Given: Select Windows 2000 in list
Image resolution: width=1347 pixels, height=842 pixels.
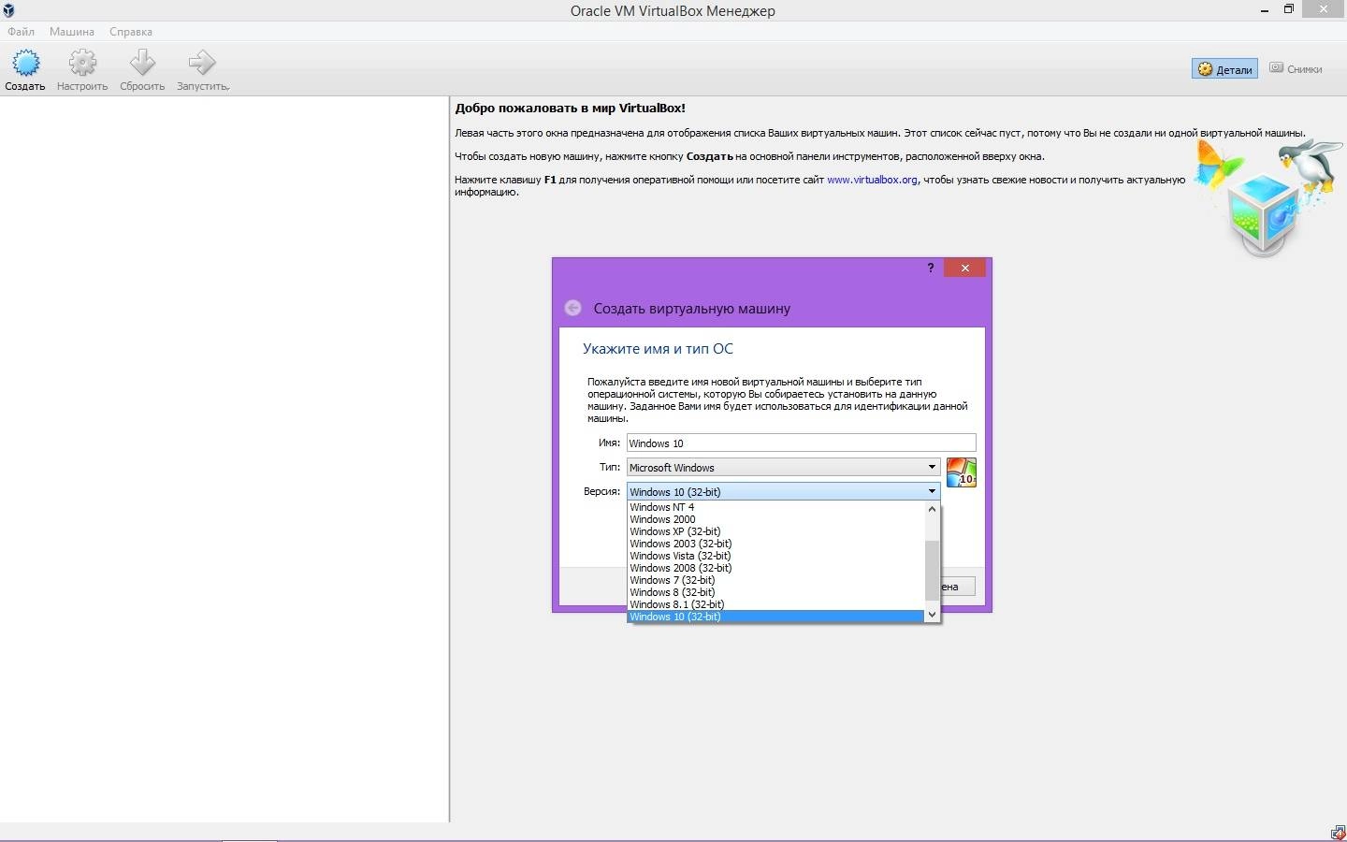Looking at the screenshot, I should [x=775, y=519].
